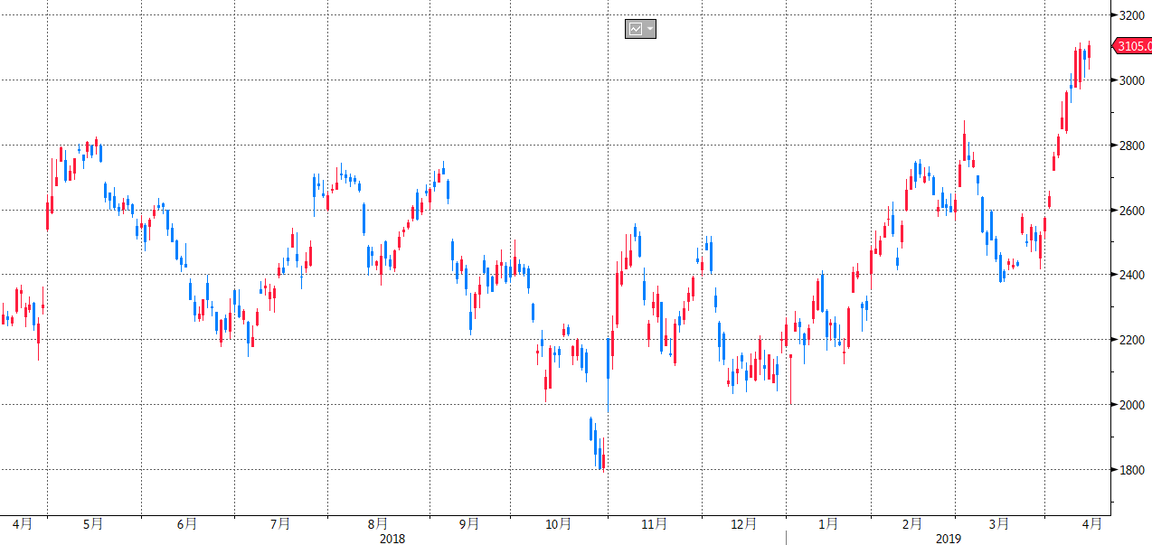Image resolution: width=1152 pixels, height=545 pixels.
Task: Click the 2400 price axis label
Action: [1132, 275]
